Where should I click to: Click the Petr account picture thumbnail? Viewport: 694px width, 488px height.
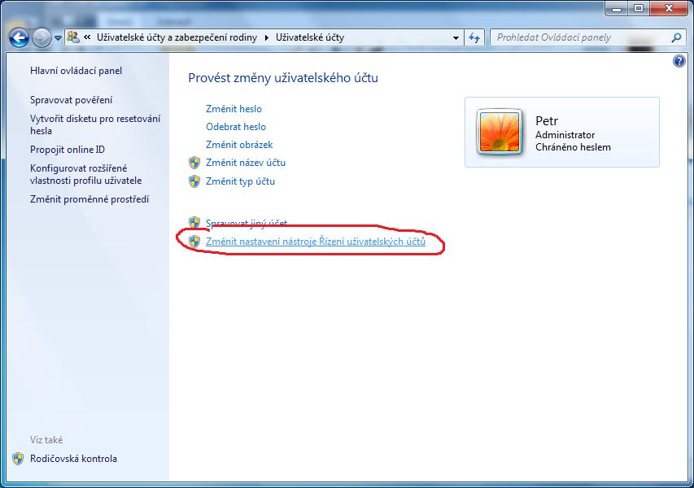(x=500, y=132)
